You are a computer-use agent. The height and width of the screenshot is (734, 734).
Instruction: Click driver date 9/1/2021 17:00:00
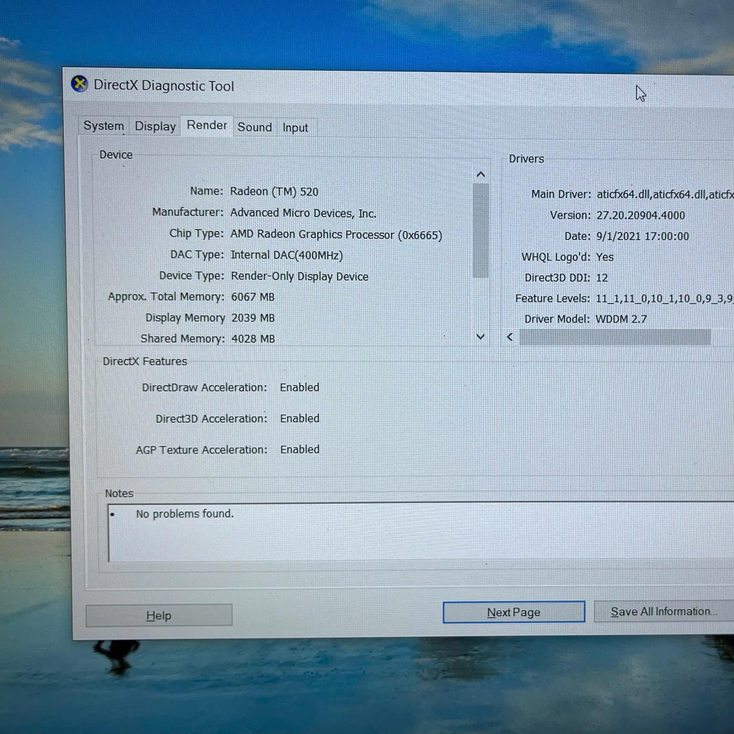(x=643, y=236)
